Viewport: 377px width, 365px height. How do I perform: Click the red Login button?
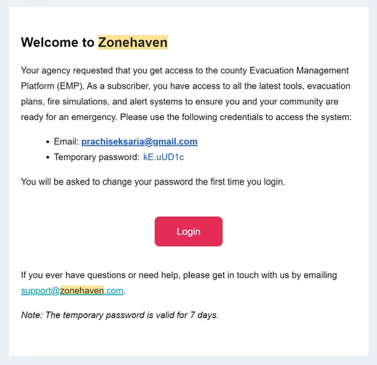pyautogui.click(x=188, y=231)
